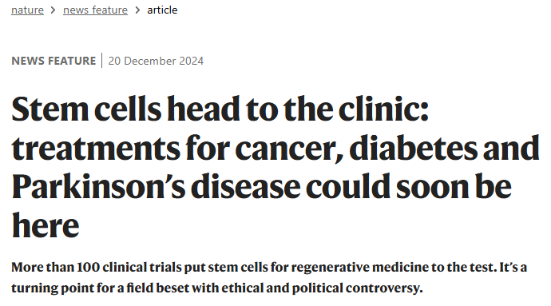Click 'political controversy' at the subtitle end

[358, 288]
